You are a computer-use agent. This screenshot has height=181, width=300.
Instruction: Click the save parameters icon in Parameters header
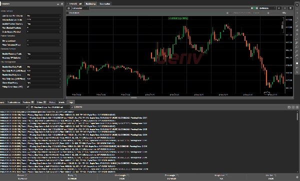(62, 4)
